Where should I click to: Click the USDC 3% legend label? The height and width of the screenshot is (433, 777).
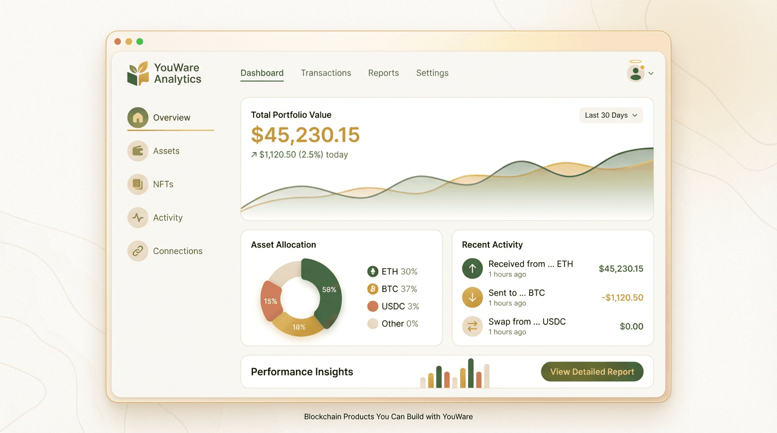[400, 307]
